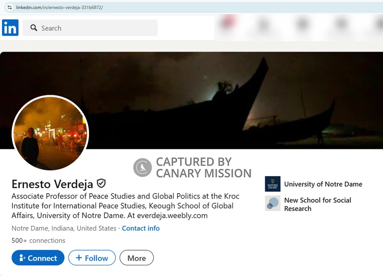Focus the LinkedIn Search field
This screenshot has height=276, width=383.
tap(90, 28)
